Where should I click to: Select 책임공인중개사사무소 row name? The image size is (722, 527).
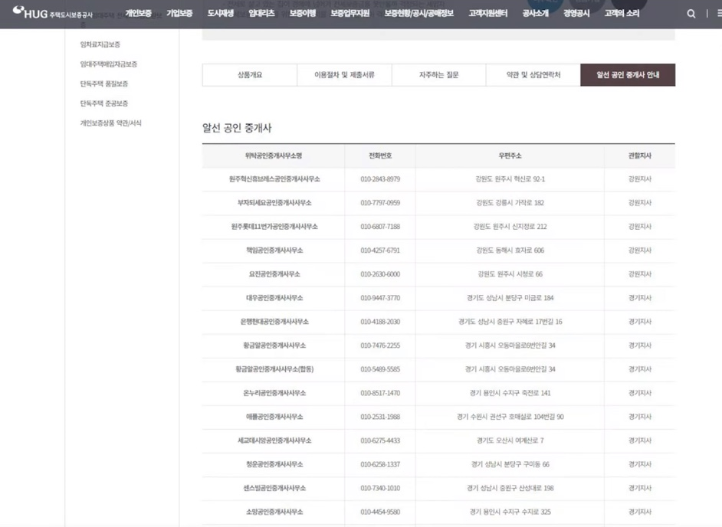point(274,250)
